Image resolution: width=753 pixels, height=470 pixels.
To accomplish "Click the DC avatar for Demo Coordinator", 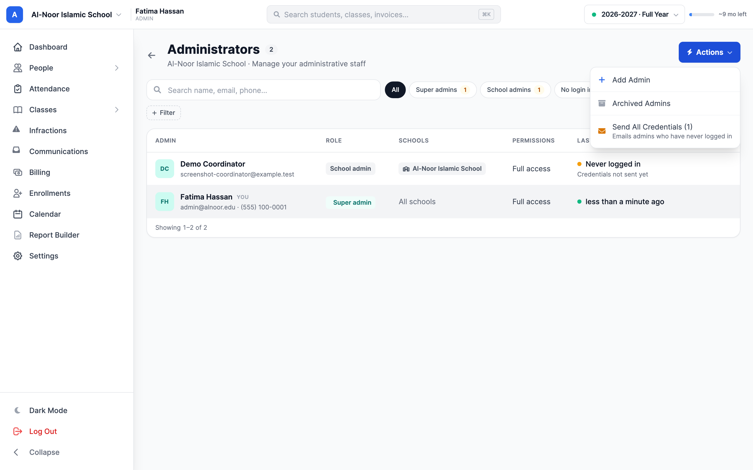I will [165, 169].
